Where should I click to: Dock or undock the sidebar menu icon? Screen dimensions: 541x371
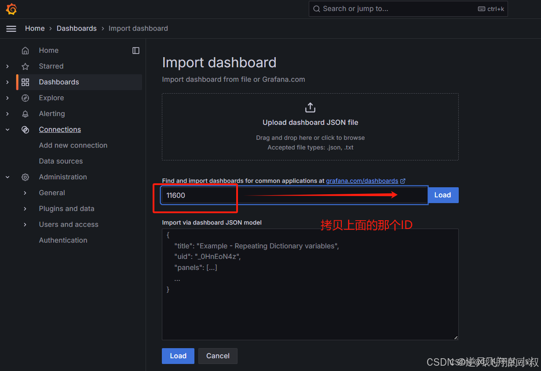click(136, 51)
